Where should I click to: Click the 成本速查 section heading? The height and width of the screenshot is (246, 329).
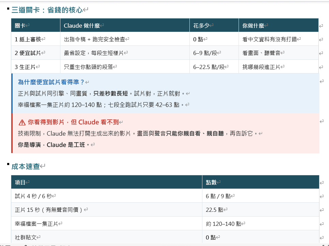pos(26,166)
